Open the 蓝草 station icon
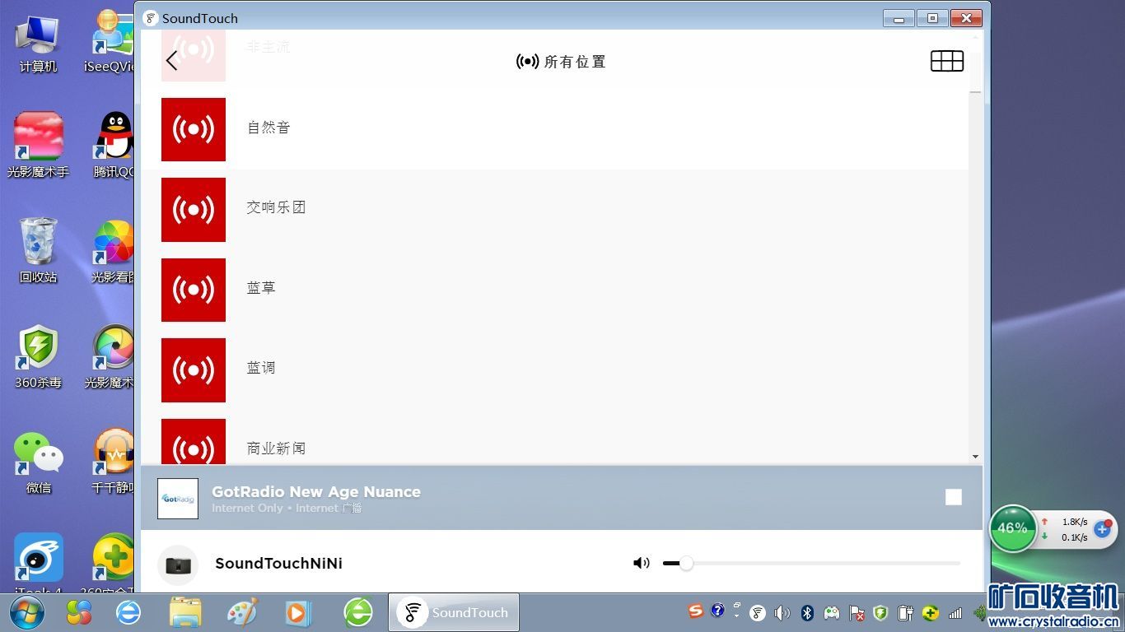This screenshot has width=1125, height=632. pos(194,290)
